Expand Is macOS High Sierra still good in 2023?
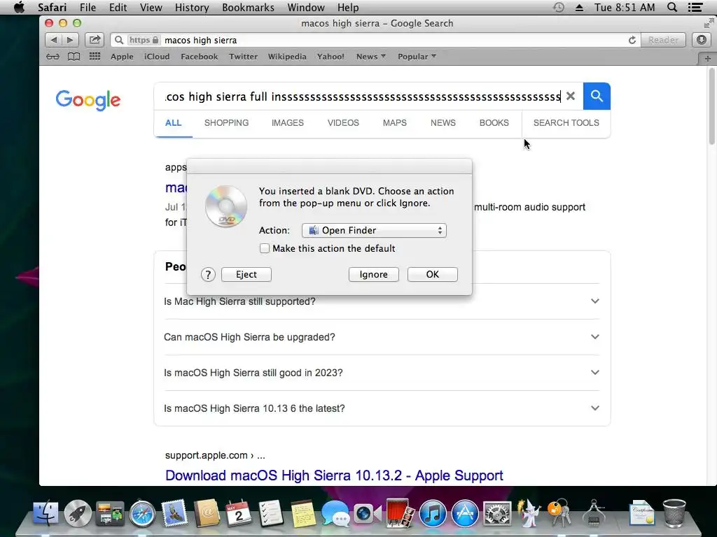Viewport: 717px width, 537px height. (x=382, y=373)
